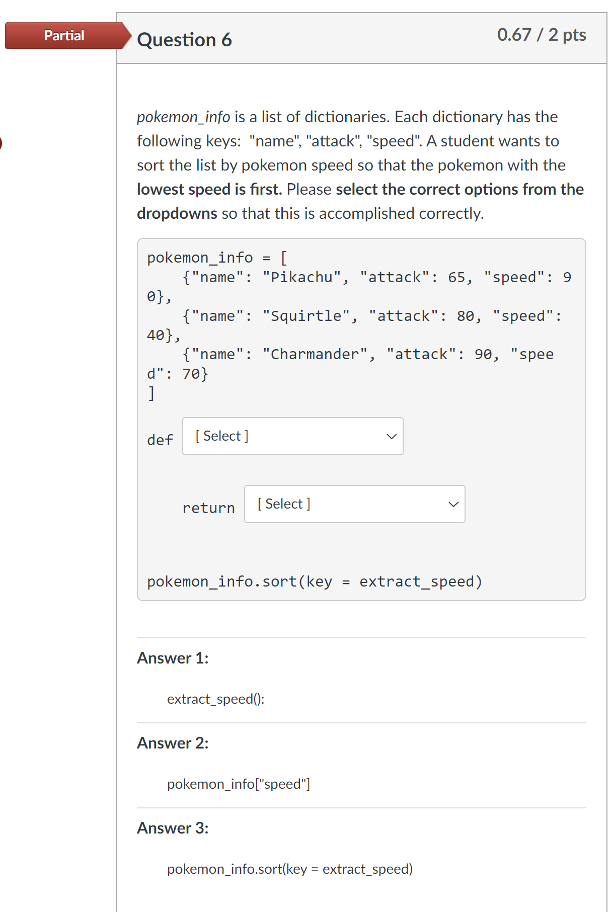Image resolution: width=612 pixels, height=912 pixels.
Task: Click the text under the Answer 3 heading
Action: pos(289,869)
